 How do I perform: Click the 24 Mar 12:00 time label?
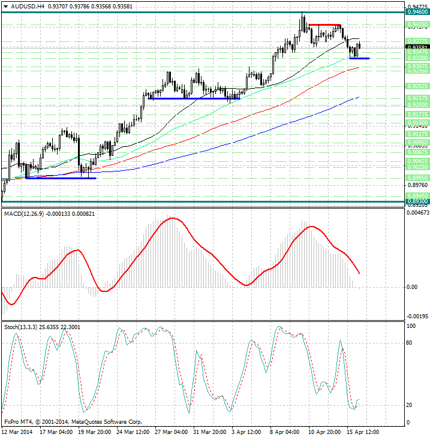[x=133, y=432]
